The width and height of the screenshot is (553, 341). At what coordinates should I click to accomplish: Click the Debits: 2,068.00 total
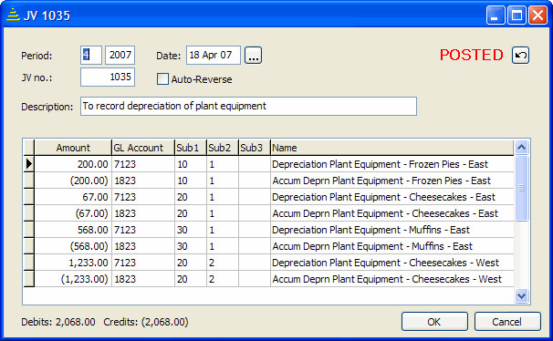click(x=58, y=322)
